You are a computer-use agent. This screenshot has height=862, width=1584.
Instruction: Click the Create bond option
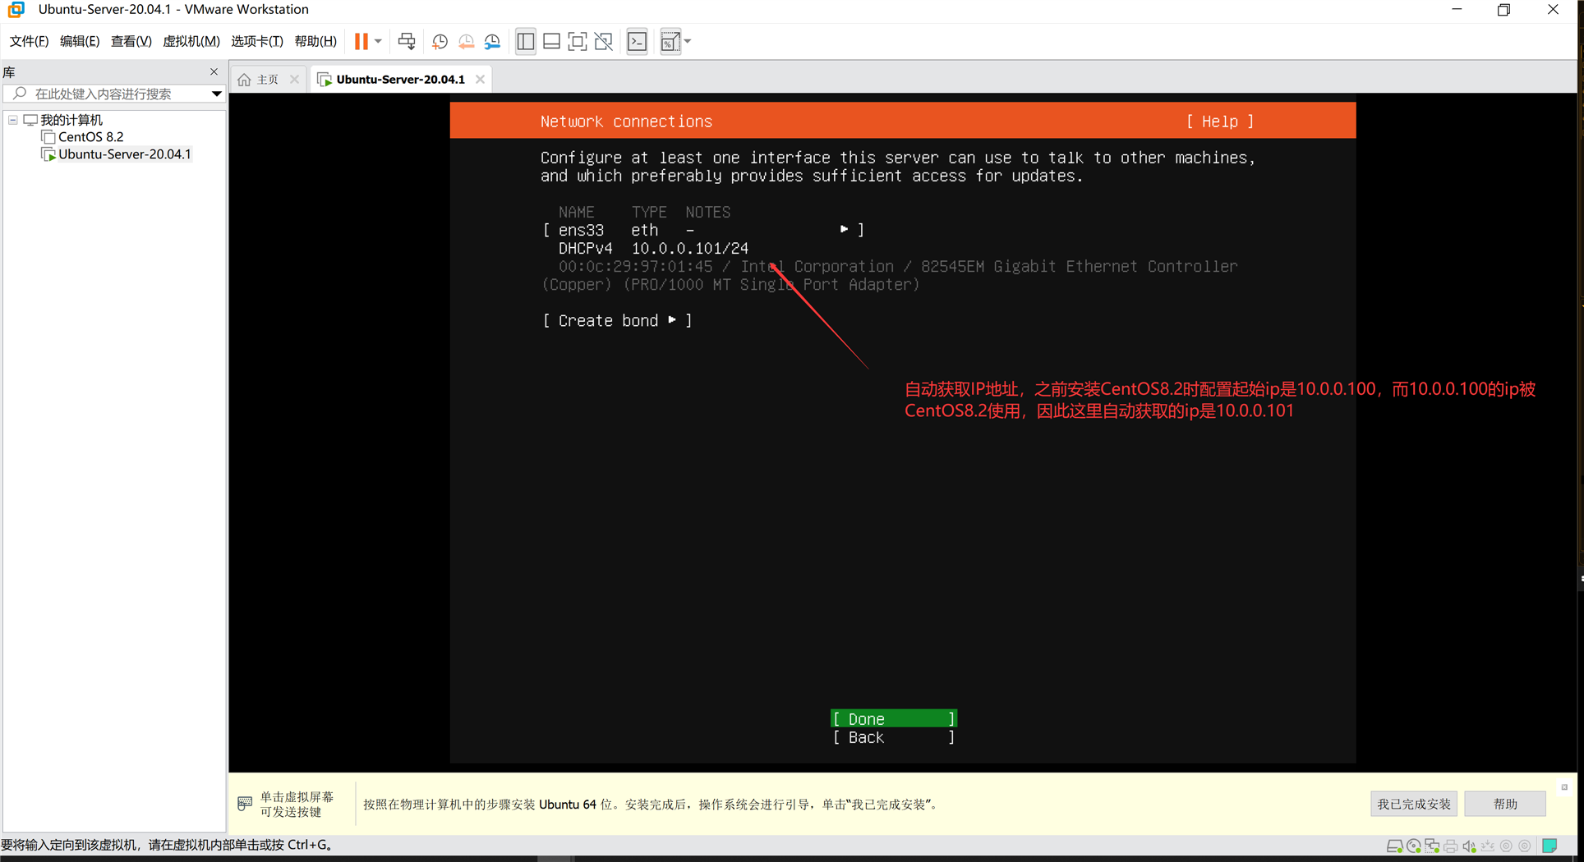click(617, 321)
